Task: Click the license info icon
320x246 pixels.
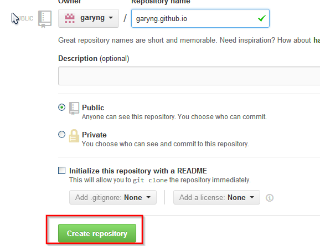Action: click(270, 198)
